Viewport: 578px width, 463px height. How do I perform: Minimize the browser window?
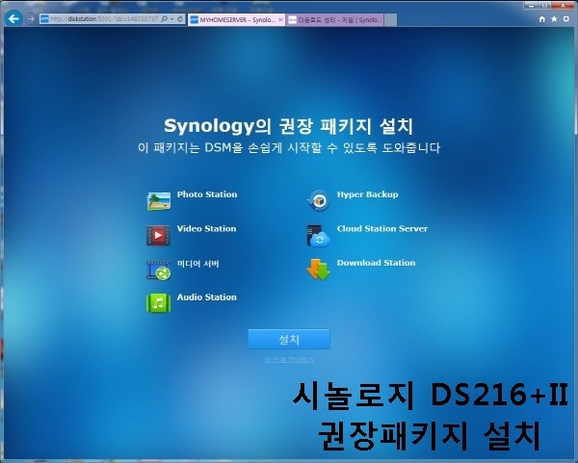click(531, 6)
